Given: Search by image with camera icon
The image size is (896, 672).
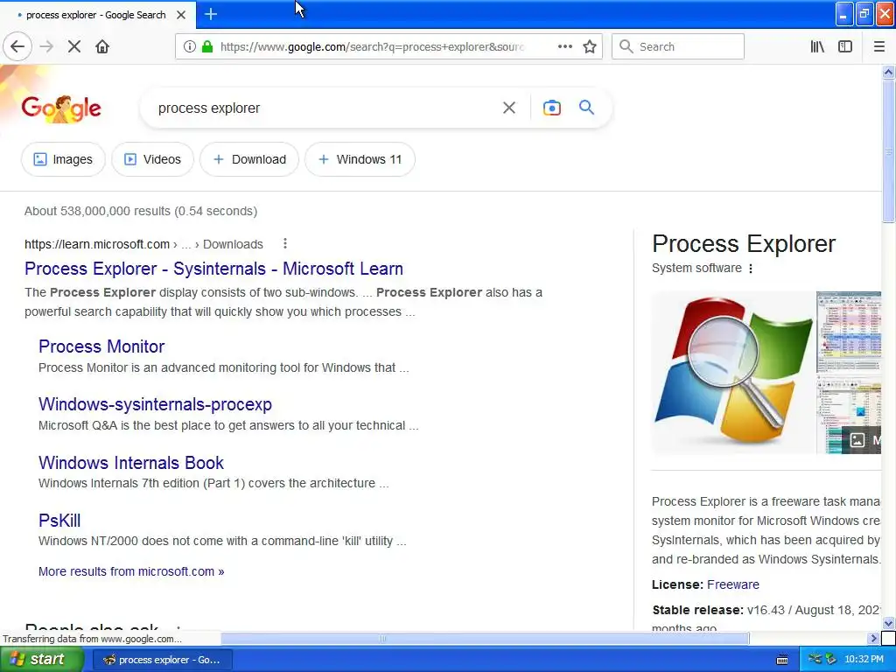Looking at the screenshot, I should point(551,108).
